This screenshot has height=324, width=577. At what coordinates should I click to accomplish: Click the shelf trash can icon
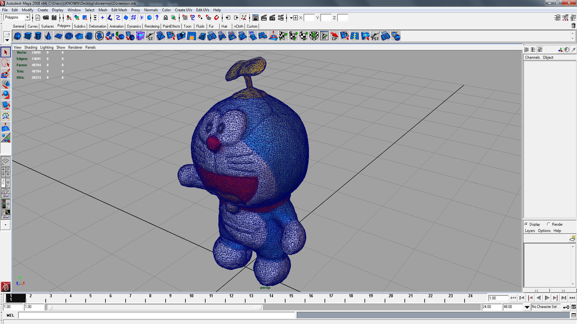(573, 26)
